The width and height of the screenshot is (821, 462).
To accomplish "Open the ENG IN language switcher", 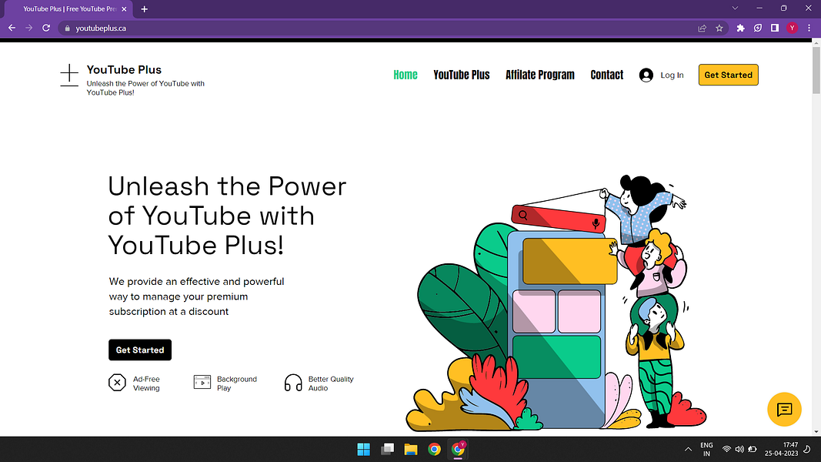I will pos(706,448).
